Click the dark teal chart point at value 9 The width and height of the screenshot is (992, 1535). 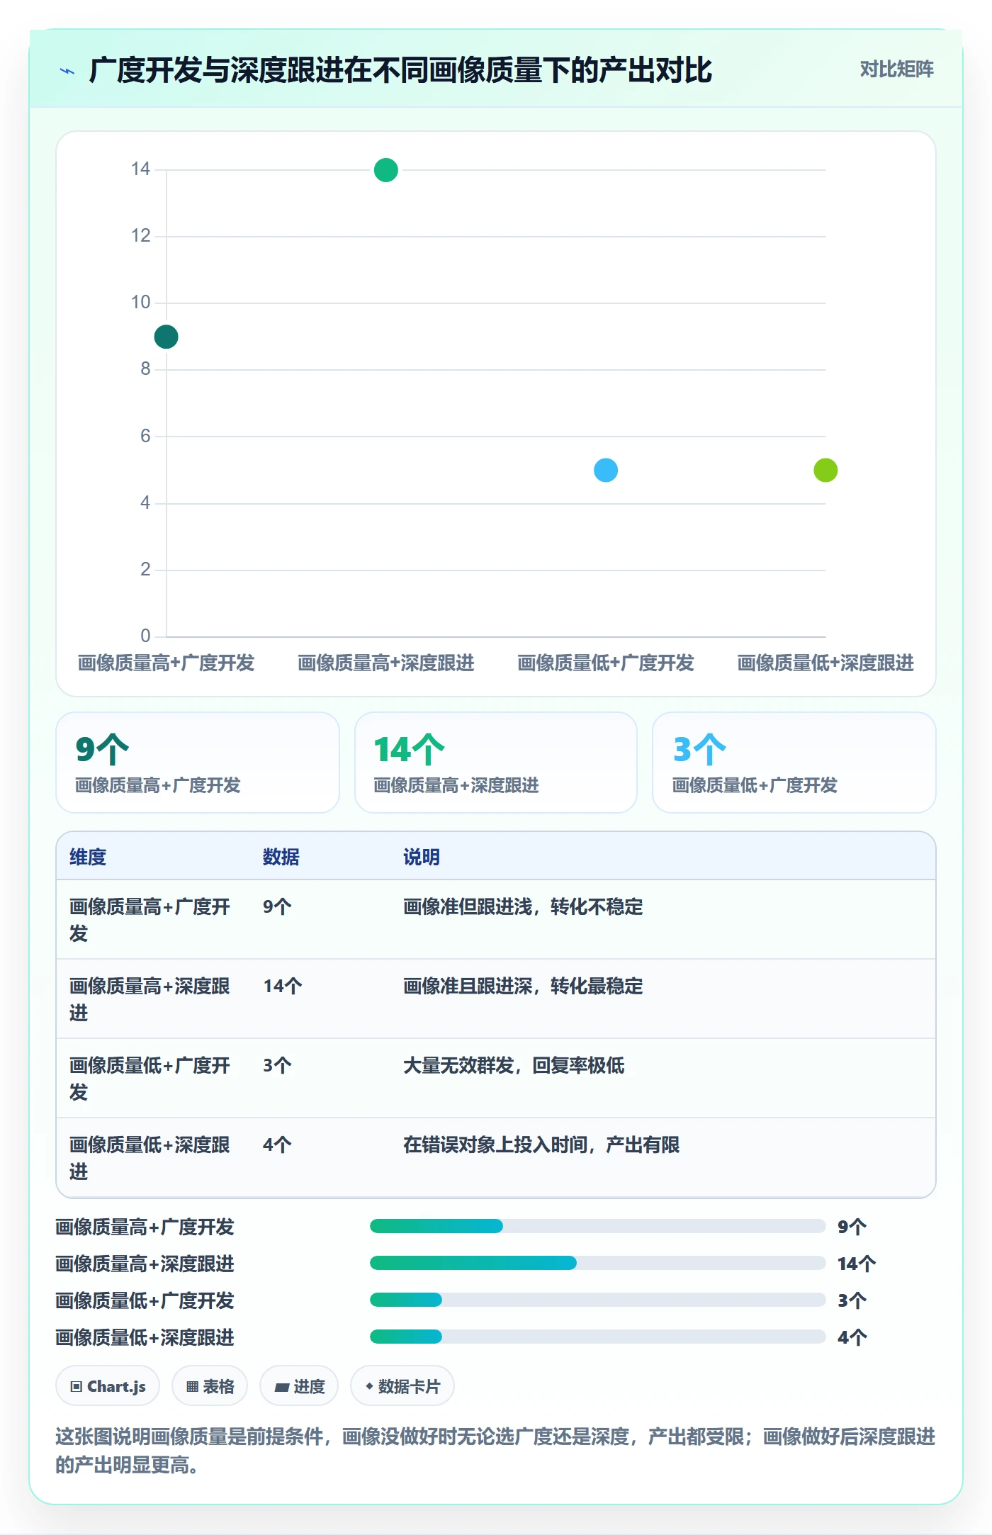[x=166, y=337]
